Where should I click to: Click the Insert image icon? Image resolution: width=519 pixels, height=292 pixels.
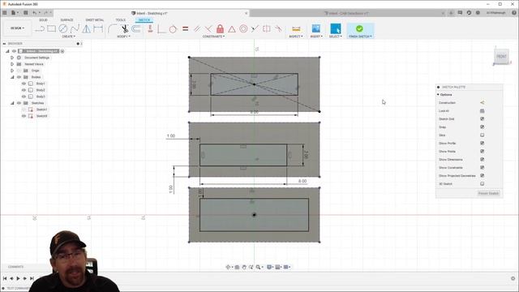316,28
